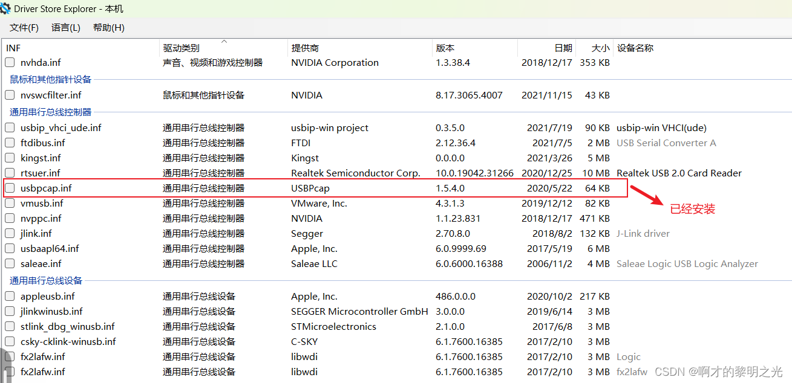The image size is (792, 383).
Task: Check the appleusb.inf checkbox
Action: pyautogui.click(x=10, y=296)
